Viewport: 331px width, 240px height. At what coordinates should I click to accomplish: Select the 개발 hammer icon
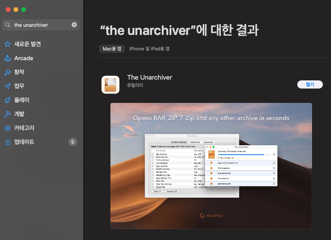(8, 114)
